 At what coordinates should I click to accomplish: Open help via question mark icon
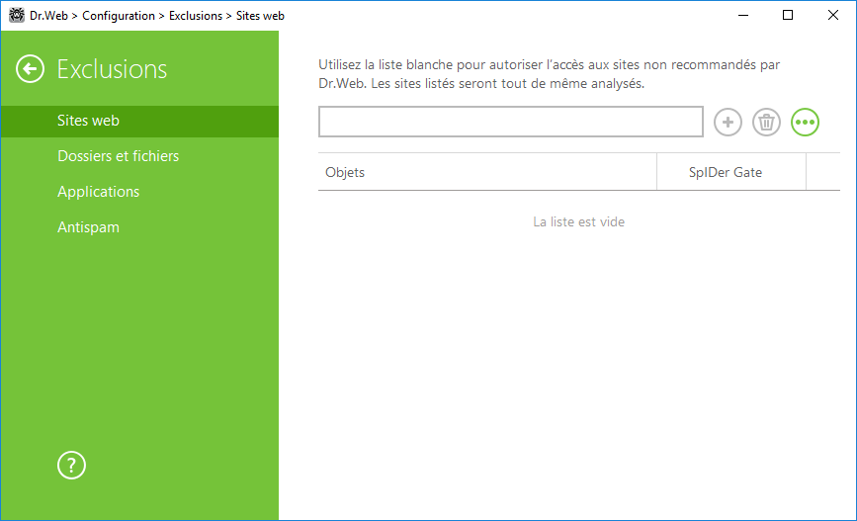(x=71, y=466)
